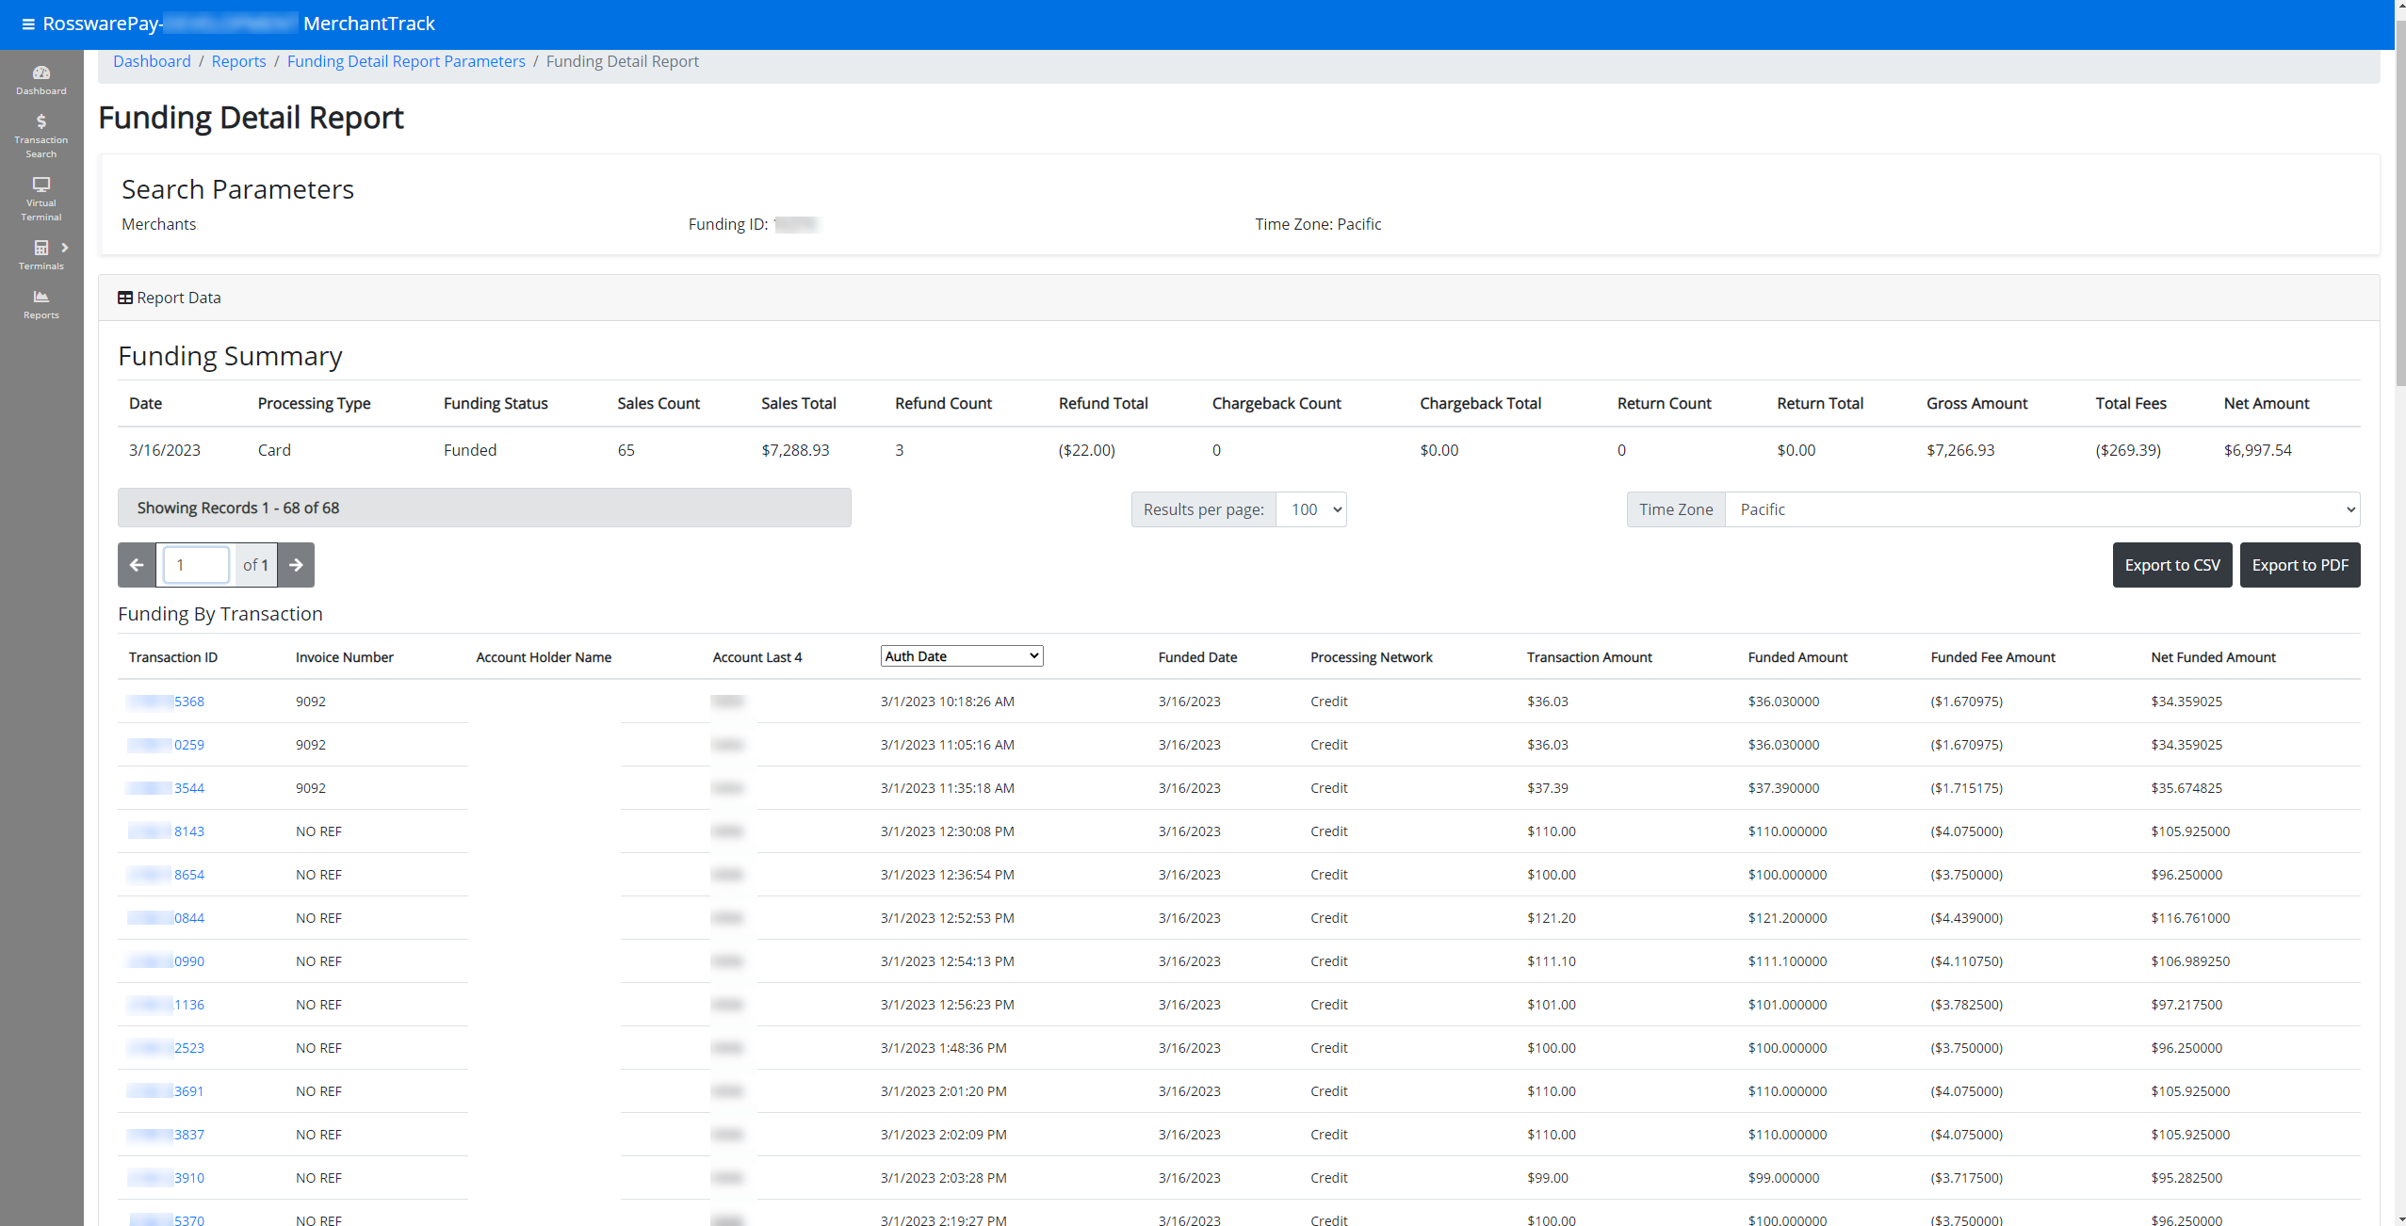Click the Dashboard sidebar icon
The image size is (2406, 1226).
(x=41, y=73)
